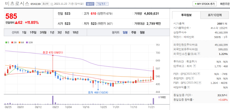Viewport: 230px width, 110px height.
Task: Open help icon next to 52주최고 최저
Action: click(195, 66)
